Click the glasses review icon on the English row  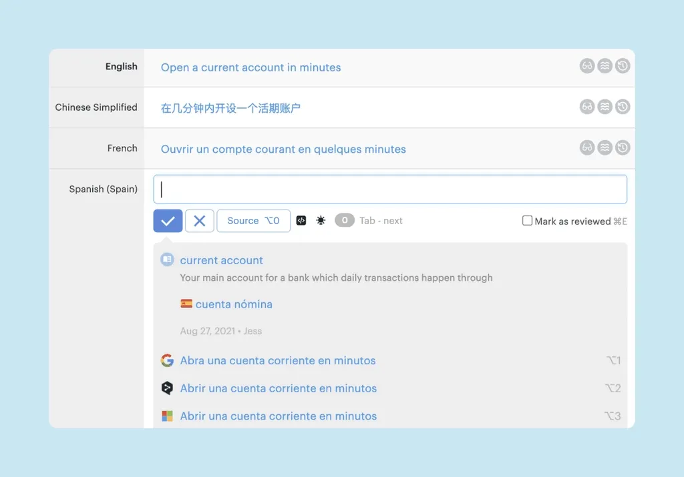(x=587, y=66)
